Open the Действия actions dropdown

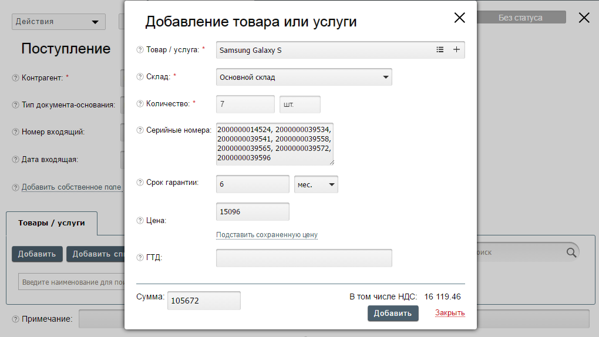(58, 22)
